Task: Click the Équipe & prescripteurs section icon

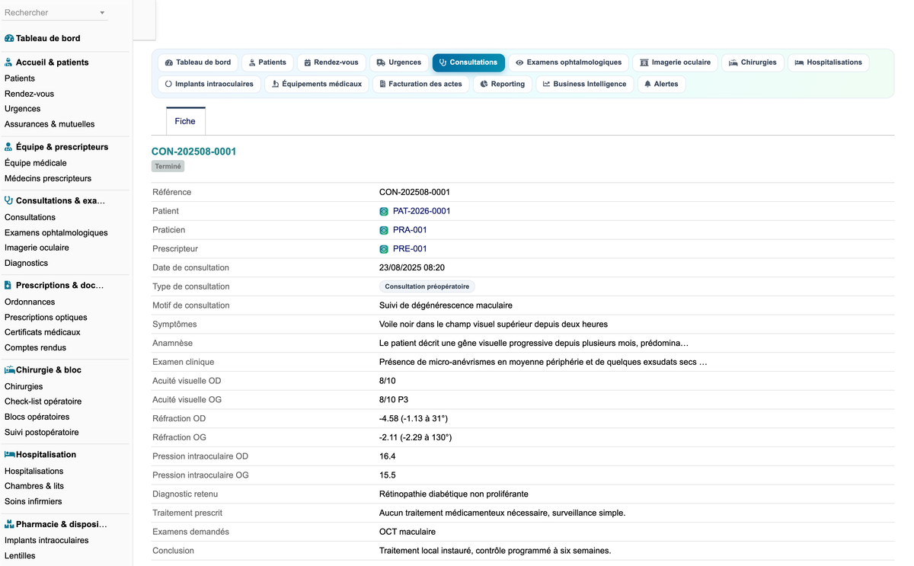Action: [8, 147]
